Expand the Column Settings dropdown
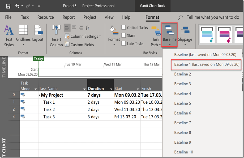 100,36
